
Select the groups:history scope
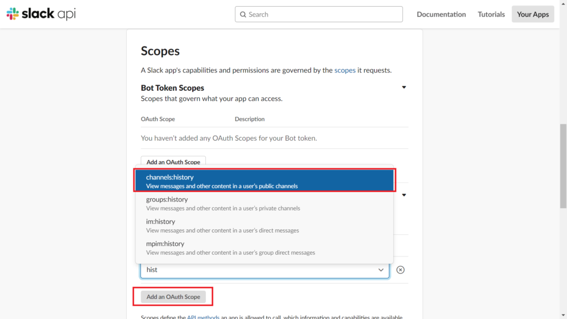(x=265, y=203)
